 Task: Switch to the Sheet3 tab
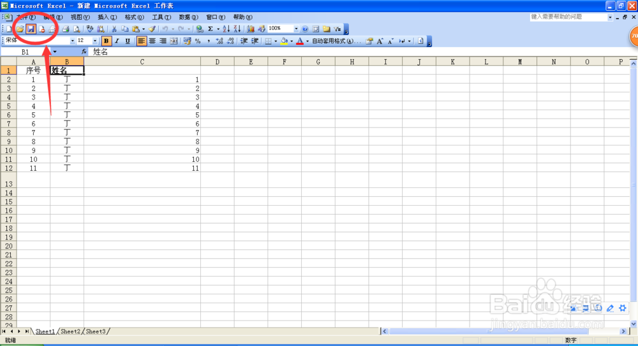[x=96, y=331]
